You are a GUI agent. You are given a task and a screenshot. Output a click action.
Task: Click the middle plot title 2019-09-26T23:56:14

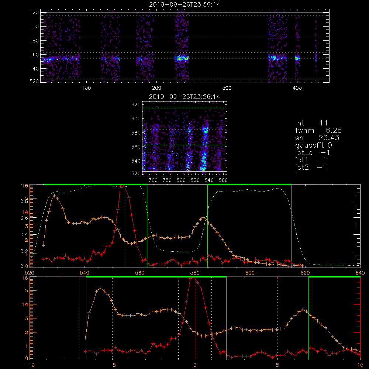[185, 97]
